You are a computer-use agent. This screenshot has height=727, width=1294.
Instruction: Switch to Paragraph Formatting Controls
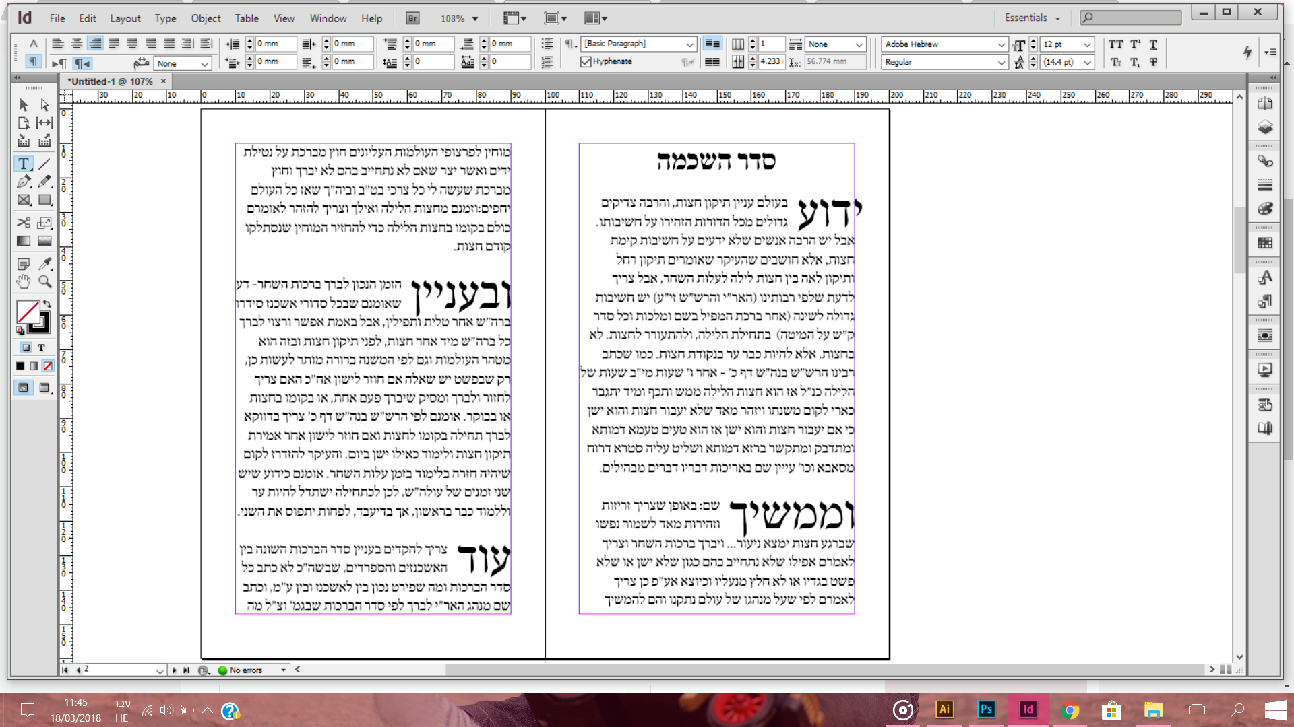[x=33, y=61]
